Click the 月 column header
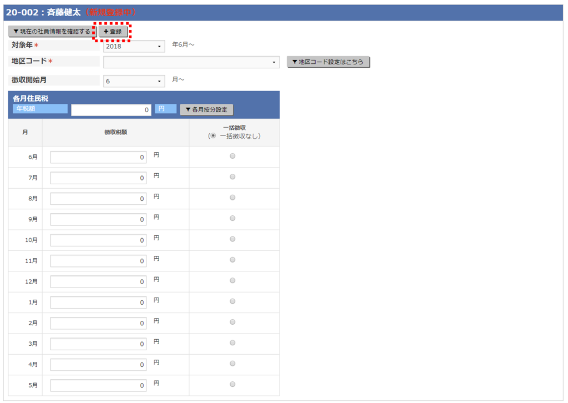 click(25, 132)
